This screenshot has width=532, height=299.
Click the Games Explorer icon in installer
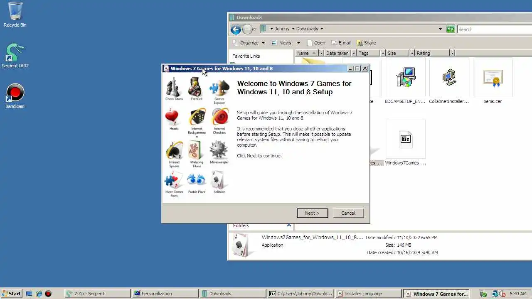coord(219,88)
